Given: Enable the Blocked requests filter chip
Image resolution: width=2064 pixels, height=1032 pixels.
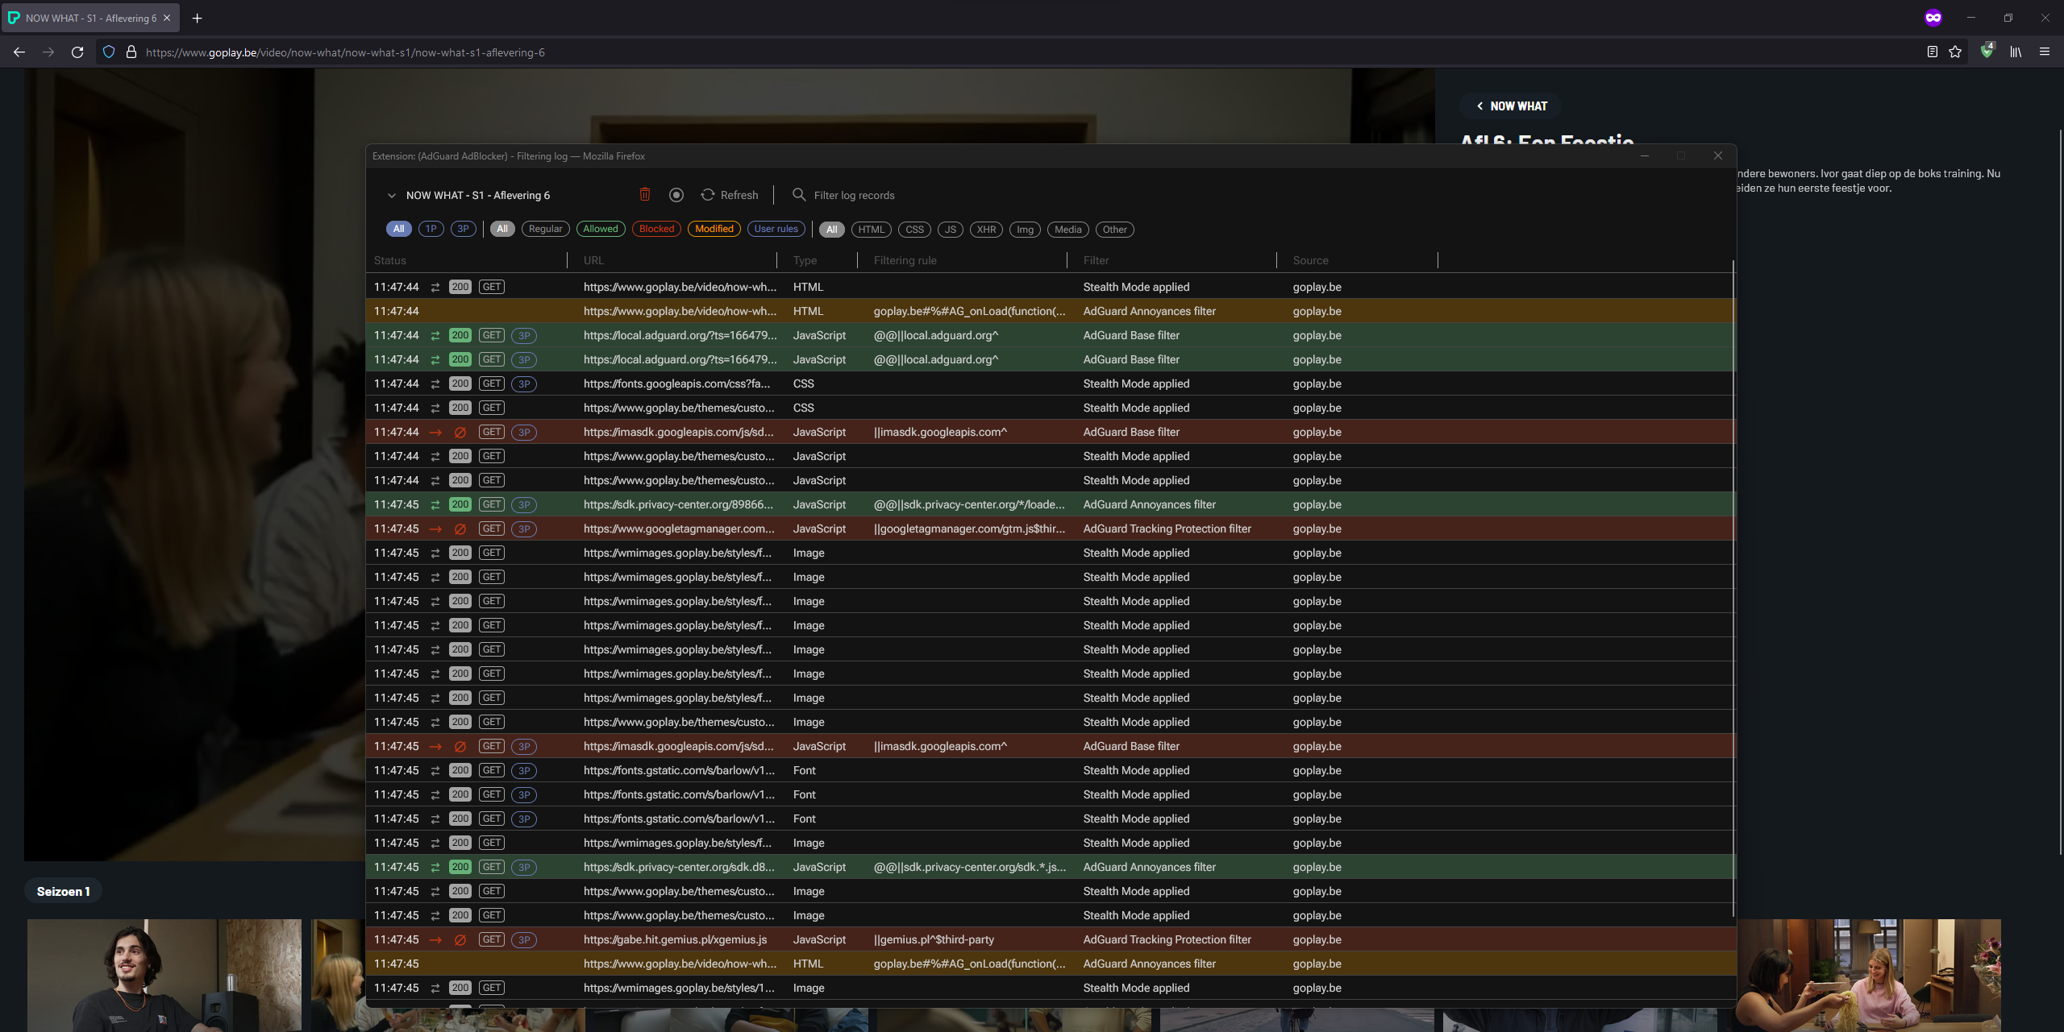Looking at the screenshot, I should point(656,229).
